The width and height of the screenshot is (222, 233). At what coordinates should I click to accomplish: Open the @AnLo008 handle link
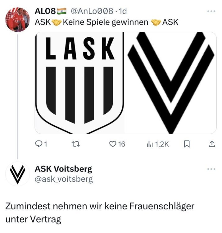[x=92, y=11]
